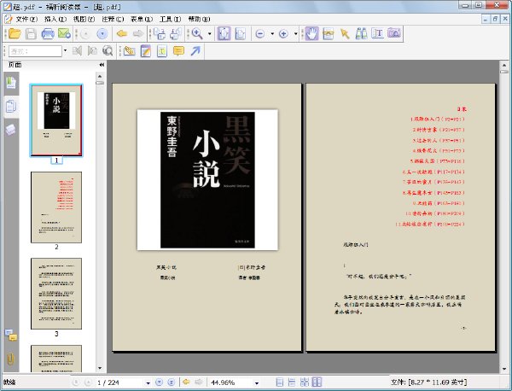The image size is (512, 391).
Task: Click the contents link ending P2–P21
Action: 437,120
